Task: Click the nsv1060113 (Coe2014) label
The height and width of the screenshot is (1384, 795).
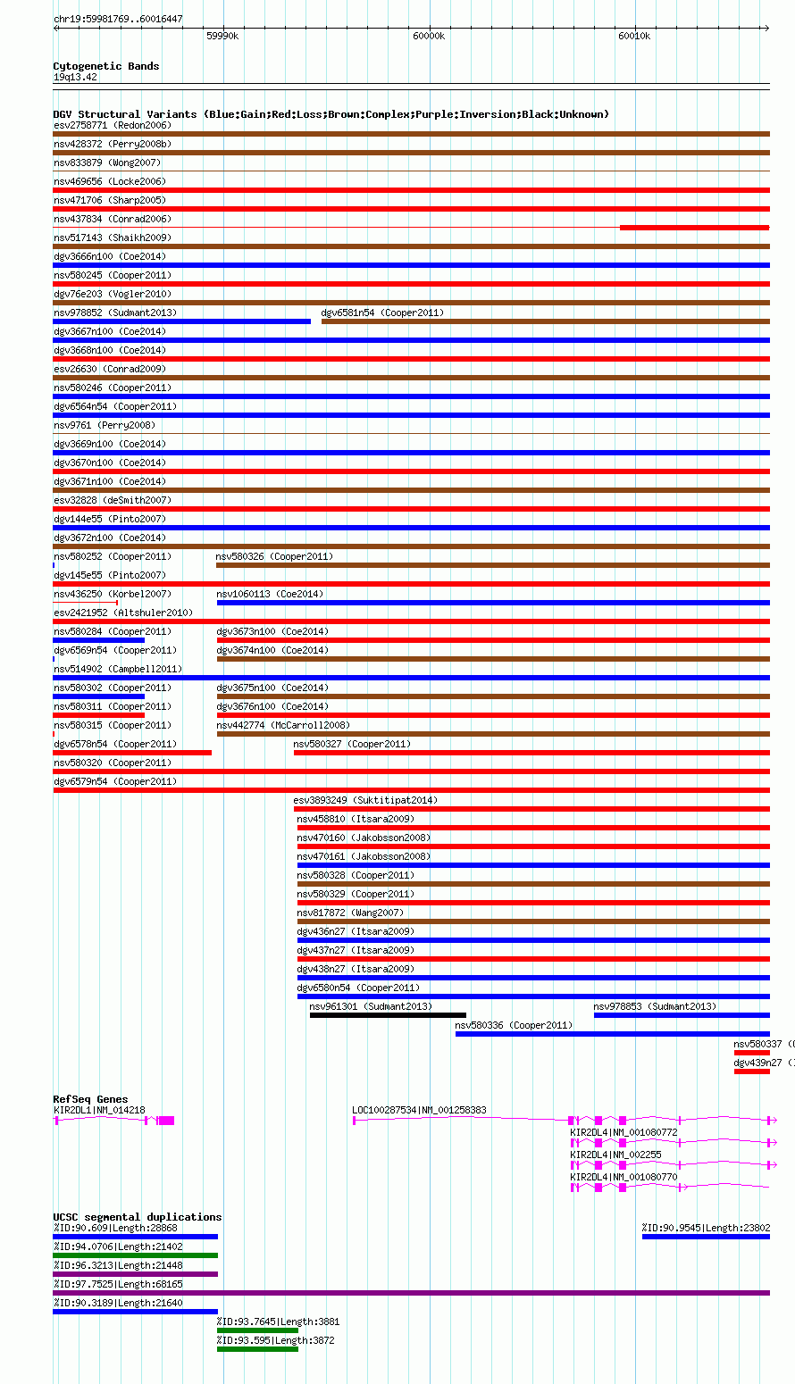Action: pyautogui.click(x=270, y=594)
